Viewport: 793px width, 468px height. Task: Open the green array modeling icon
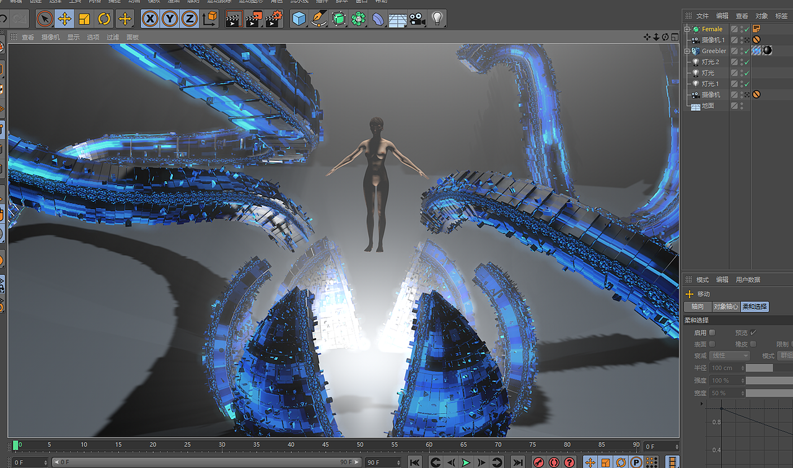(358, 19)
